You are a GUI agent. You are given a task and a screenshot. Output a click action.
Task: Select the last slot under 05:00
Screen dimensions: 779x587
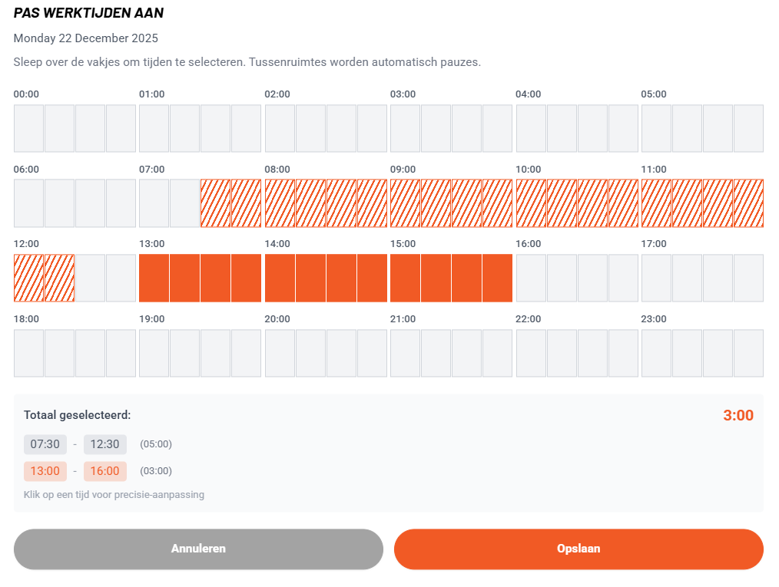pos(748,128)
